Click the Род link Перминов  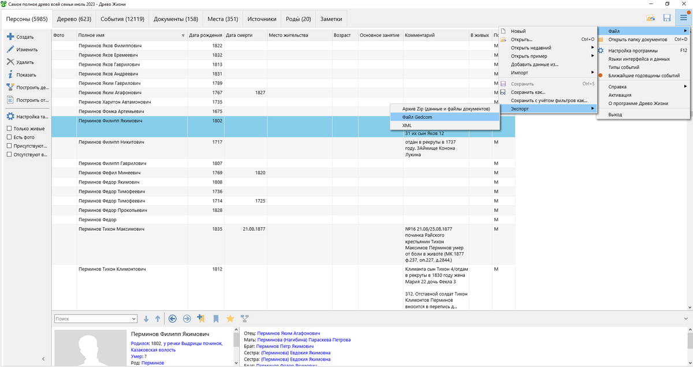point(152,363)
